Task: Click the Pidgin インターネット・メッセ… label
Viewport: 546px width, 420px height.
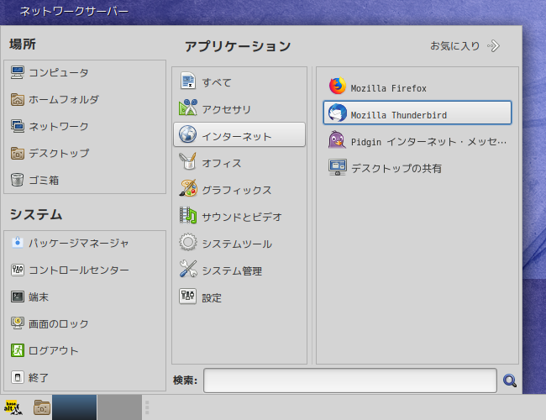Action: [428, 142]
